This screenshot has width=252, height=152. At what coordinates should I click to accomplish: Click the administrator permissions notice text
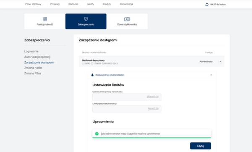(x=130, y=134)
